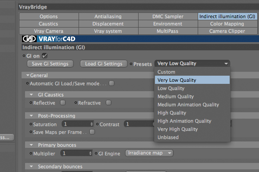Open the Environment tab

tap(168, 24)
